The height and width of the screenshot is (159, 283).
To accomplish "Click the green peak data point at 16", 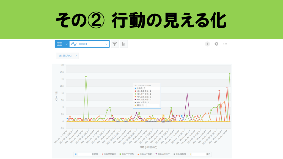I will (x=86, y=77).
